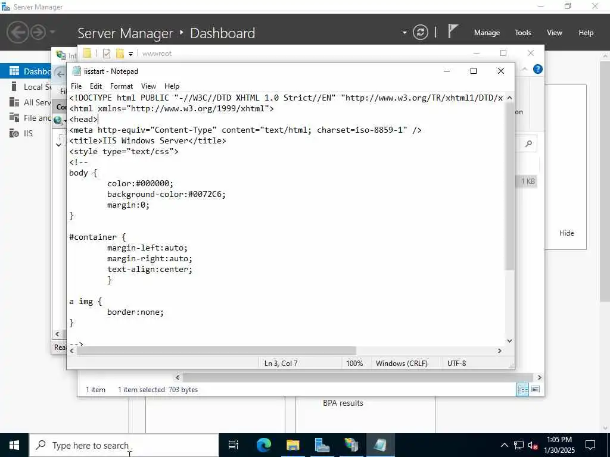Click the Notepad title bar icon
The width and height of the screenshot is (610, 457).
point(77,71)
